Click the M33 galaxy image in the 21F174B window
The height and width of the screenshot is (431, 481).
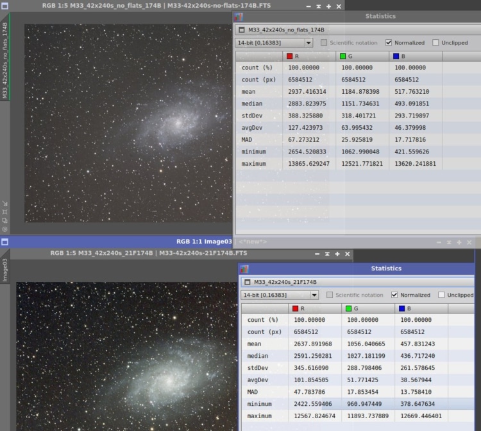[x=127, y=356]
